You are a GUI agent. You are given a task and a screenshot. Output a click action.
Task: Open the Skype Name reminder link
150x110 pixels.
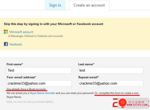click(x=42, y=93)
